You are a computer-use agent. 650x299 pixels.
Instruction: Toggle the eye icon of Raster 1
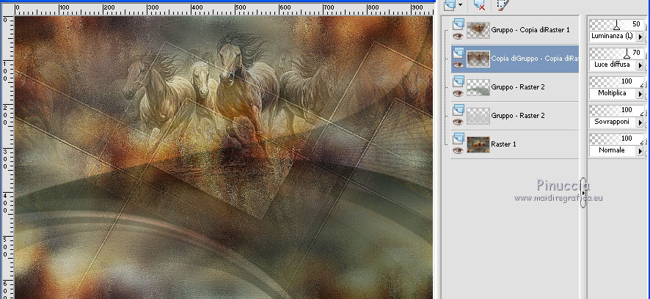458,151
